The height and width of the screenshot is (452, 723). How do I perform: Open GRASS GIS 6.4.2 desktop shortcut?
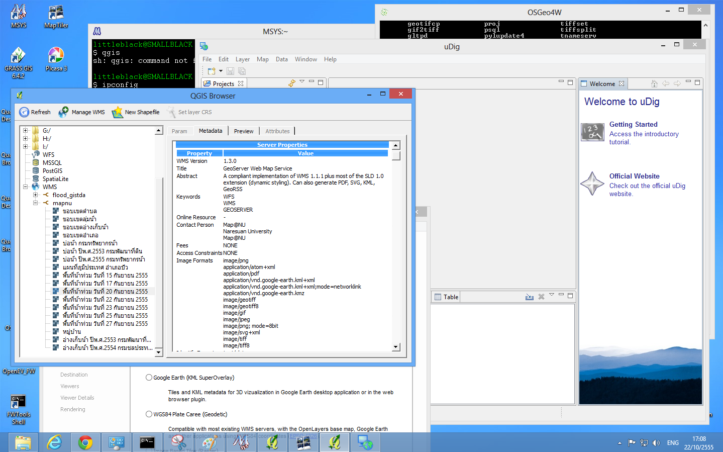[x=18, y=63]
